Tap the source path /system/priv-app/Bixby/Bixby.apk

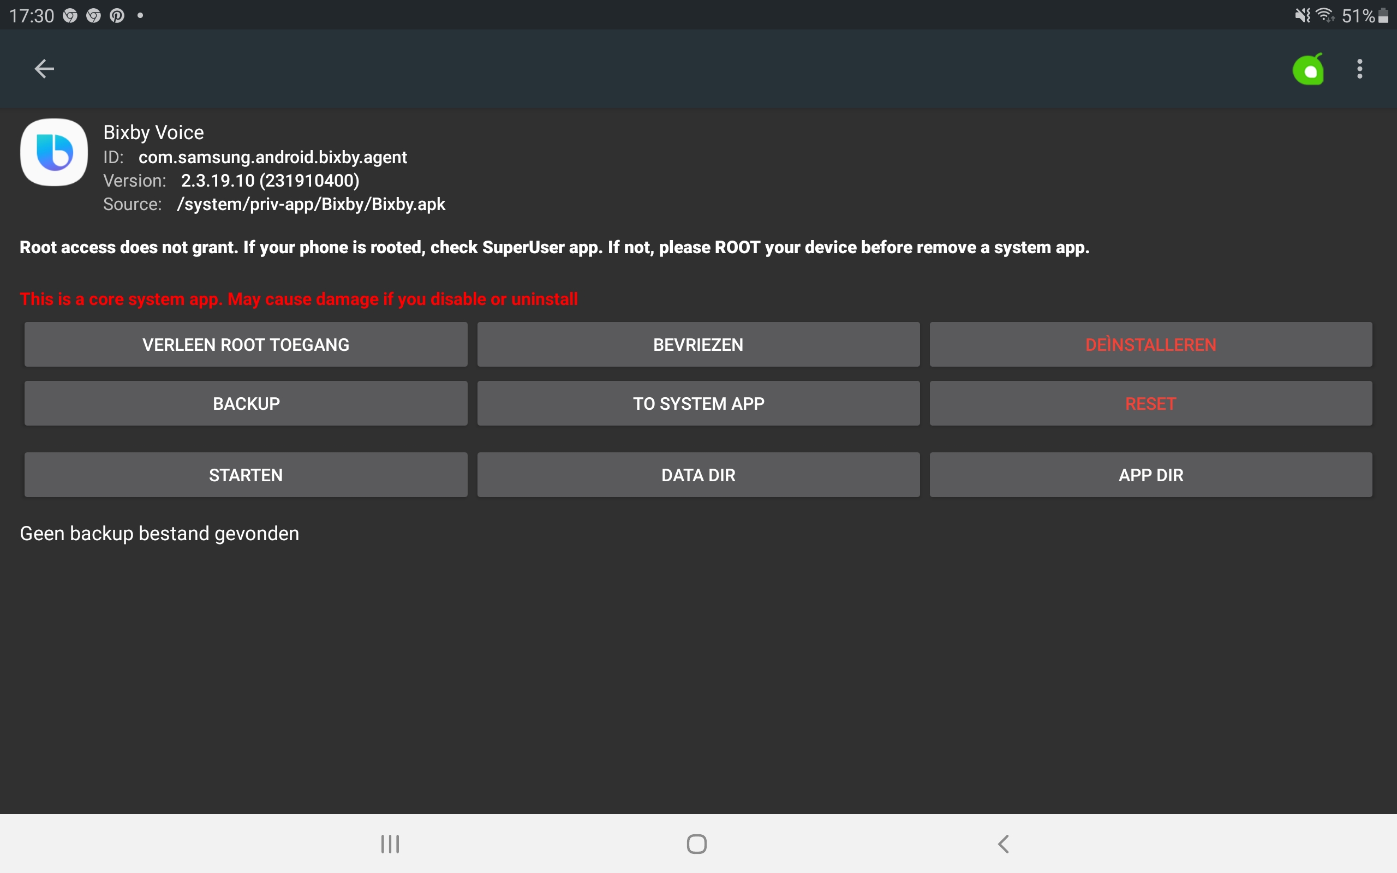click(x=311, y=205)
